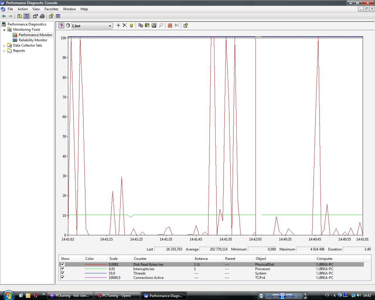Click the Back arrow in the console toolbar

4,16
